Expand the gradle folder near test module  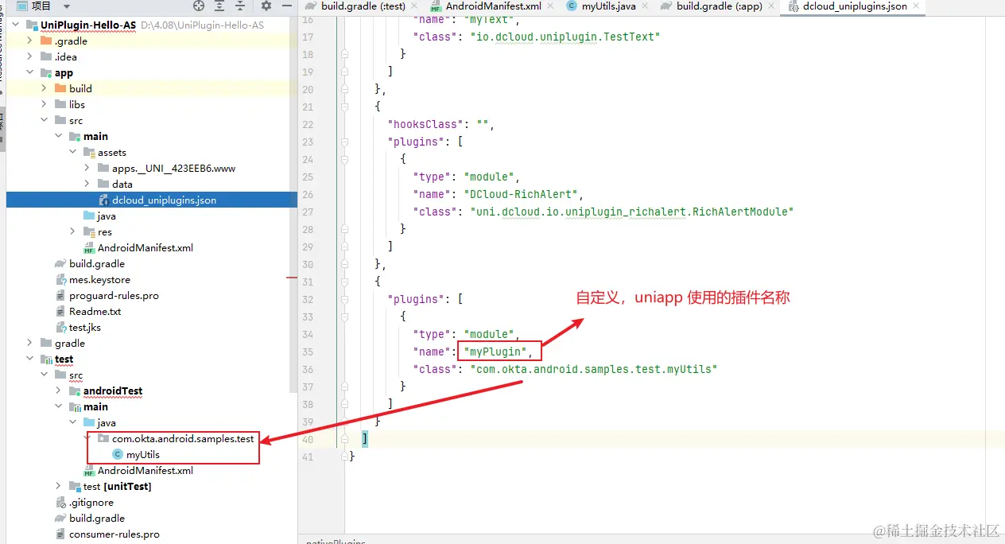point(30,343)
